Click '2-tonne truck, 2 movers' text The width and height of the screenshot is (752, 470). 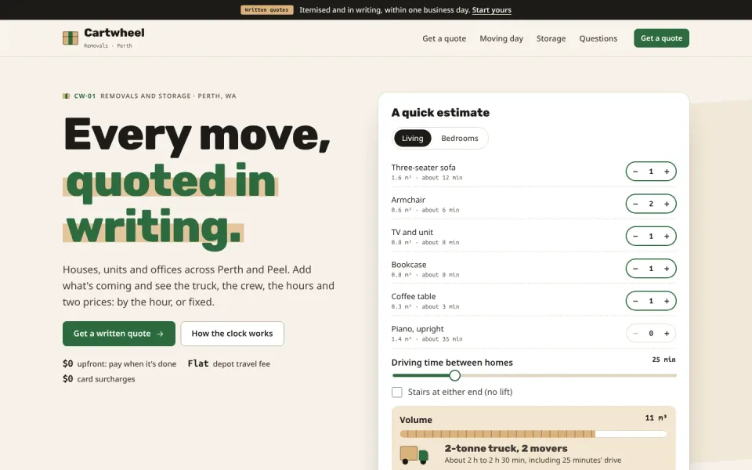pos(506,448)
